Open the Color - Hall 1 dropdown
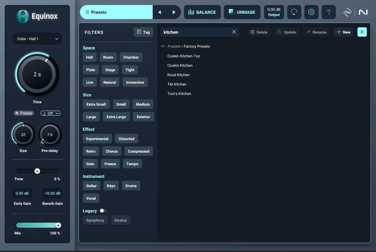The height and width of the screenshot is (252, 376). pyautogui.click(x=37, y=39)
